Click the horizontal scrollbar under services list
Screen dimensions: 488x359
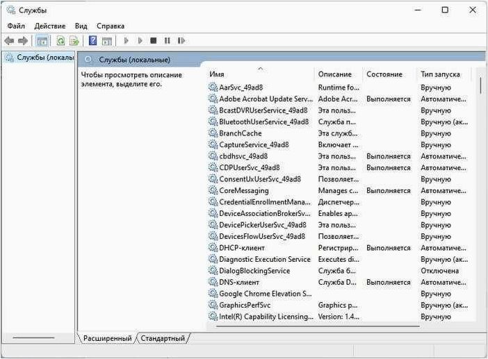click(318, 326)
